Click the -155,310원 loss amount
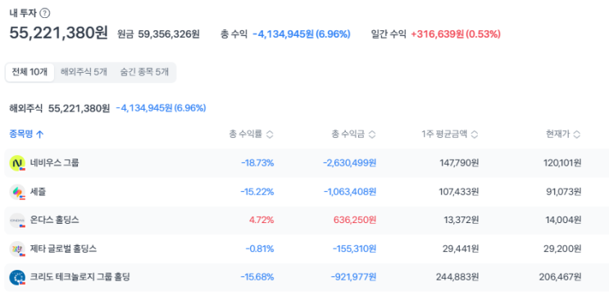 354,249
